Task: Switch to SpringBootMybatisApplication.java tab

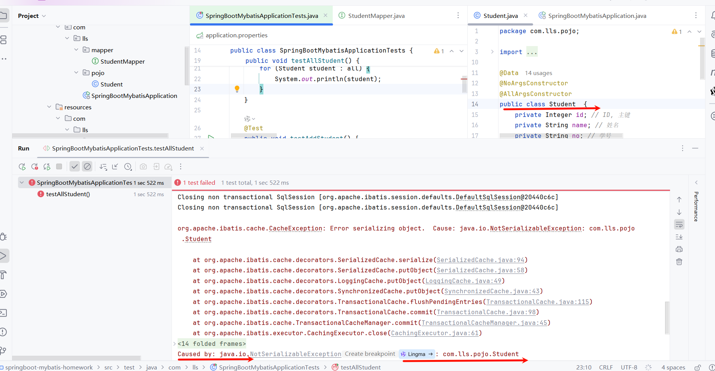Action: click(x=592, y=16)
